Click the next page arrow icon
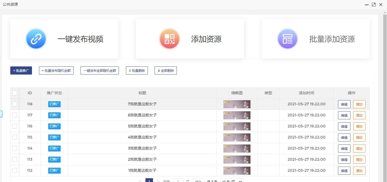Viewport: 387px width, 182px height. coord(158,181)
